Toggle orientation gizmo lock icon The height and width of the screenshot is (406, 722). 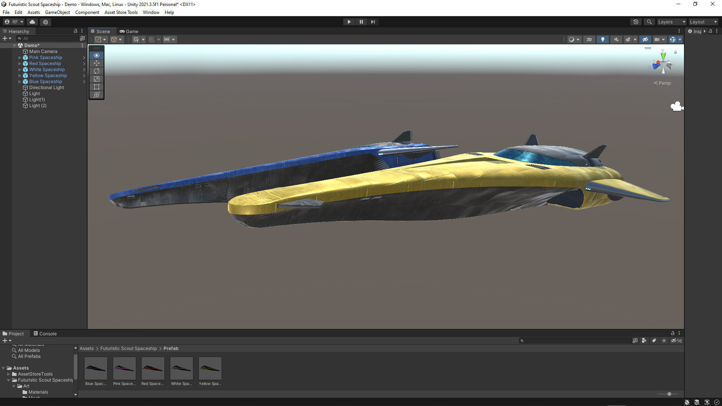point(675,52)
